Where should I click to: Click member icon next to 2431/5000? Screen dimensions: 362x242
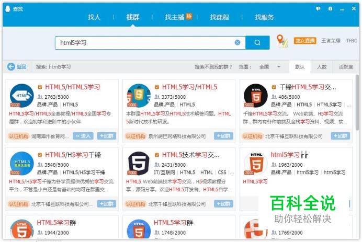[x=157, y=165]
